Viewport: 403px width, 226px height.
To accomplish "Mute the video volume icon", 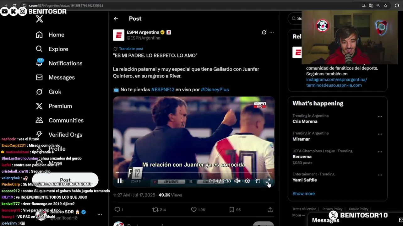I will (x=237, y=181).
